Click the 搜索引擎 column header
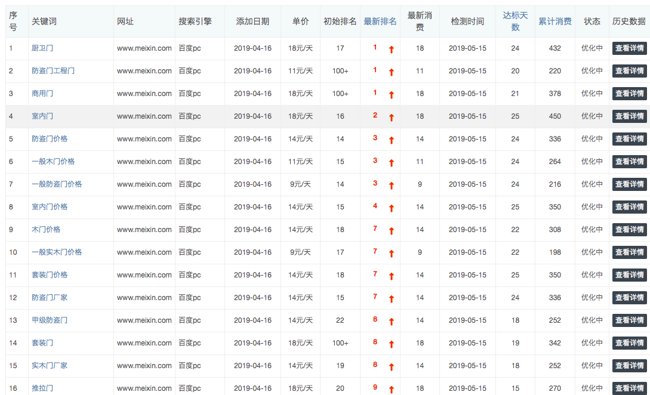 tap(195, 21)
